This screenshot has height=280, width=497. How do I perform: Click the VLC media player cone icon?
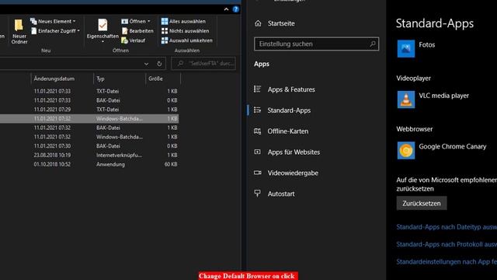pos(405,100)
